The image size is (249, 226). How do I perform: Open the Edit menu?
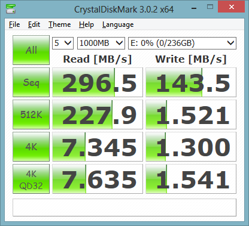coord(34,24)
